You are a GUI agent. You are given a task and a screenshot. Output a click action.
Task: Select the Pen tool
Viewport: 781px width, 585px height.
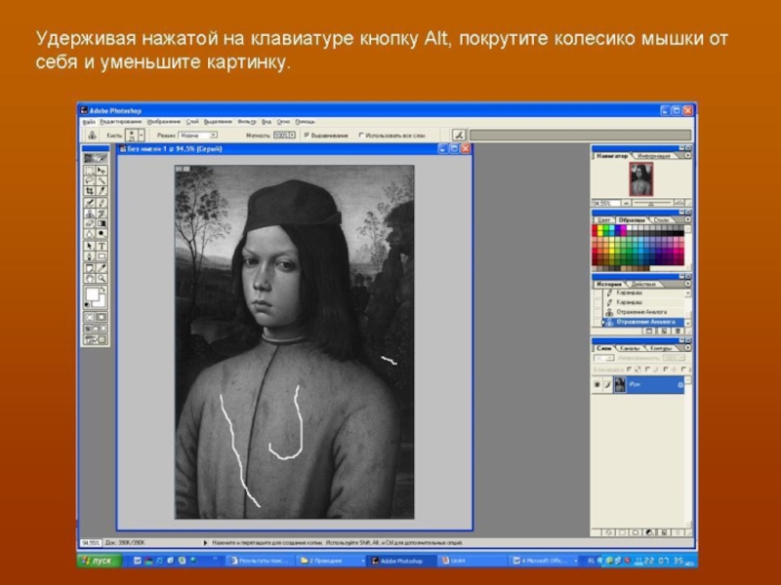click(90, 256)
